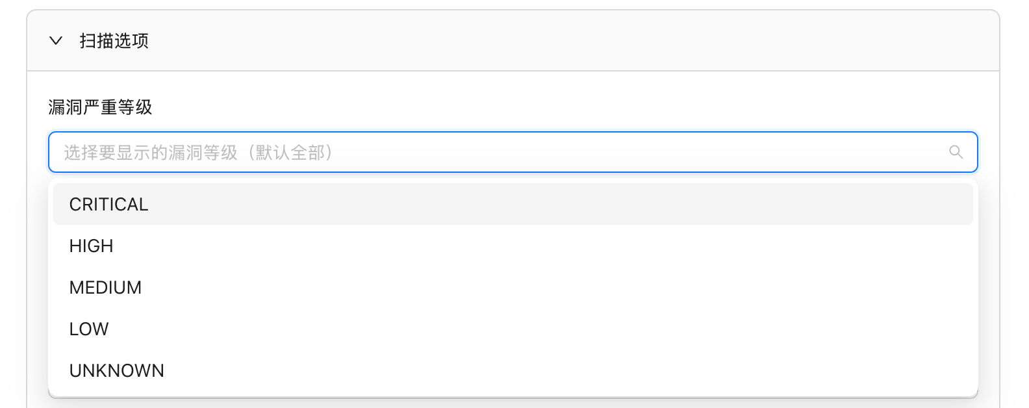
Task: Click the 漏洞严重等级 field label
Action: tap(100, 107)
